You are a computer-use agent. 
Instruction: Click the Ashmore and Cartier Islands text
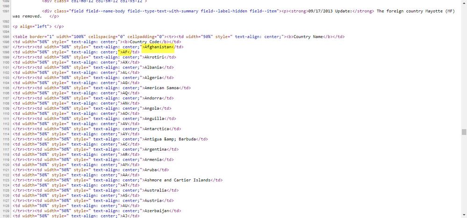pyautogui.click(x=178, y=180)
